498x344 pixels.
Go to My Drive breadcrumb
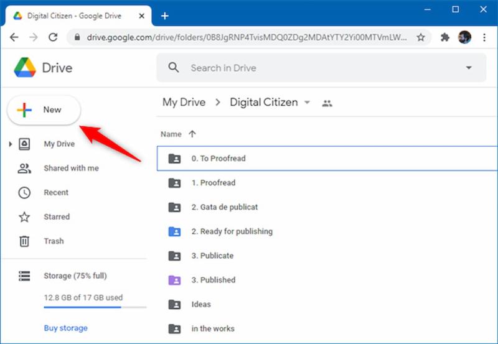[184, 103]
